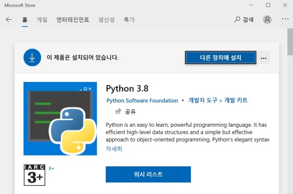Select the 생산성 tab
293x194 pixels.
(x=106, y=20)
